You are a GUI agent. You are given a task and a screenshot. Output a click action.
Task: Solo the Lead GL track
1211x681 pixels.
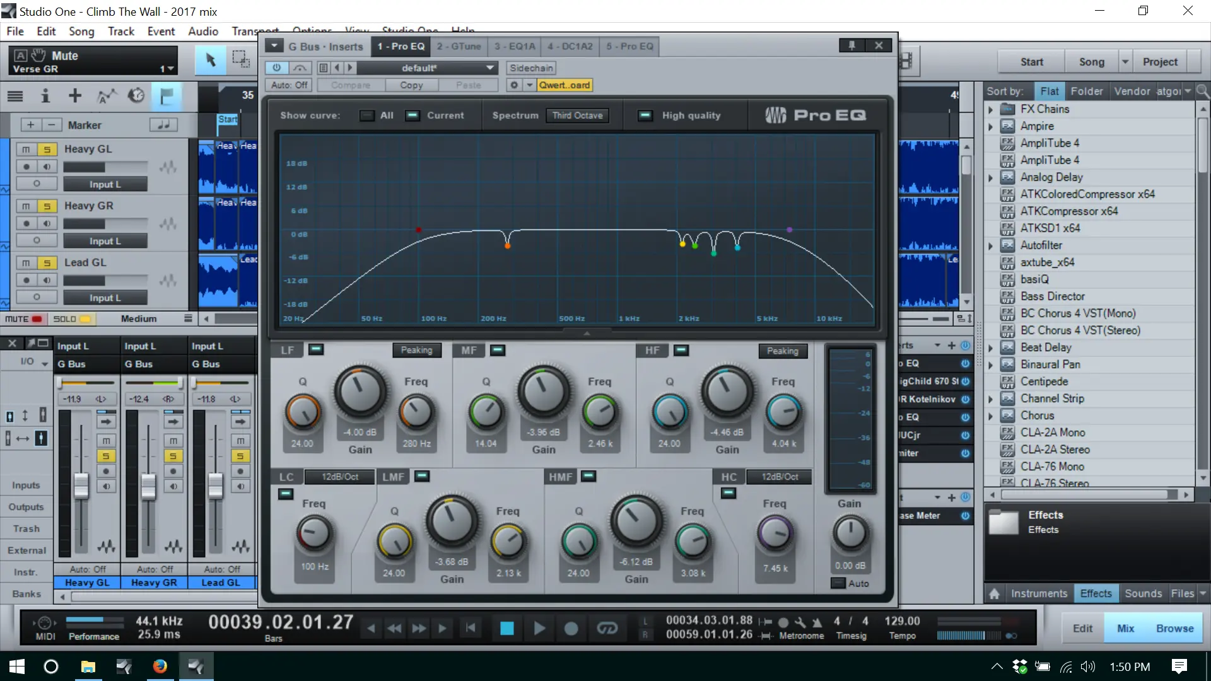tap(47, 263)
